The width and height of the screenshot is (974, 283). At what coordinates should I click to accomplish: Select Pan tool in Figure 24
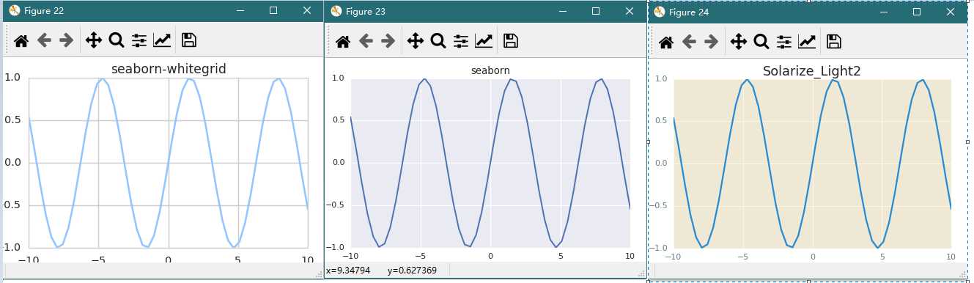(738, 42)
